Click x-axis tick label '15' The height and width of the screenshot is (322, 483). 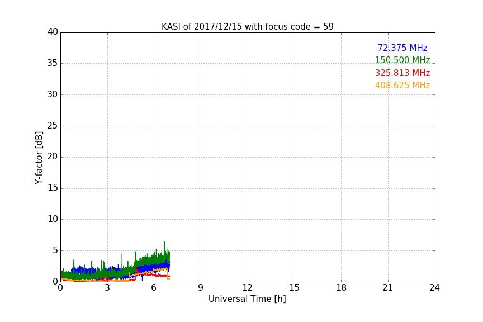pos(294,288)
